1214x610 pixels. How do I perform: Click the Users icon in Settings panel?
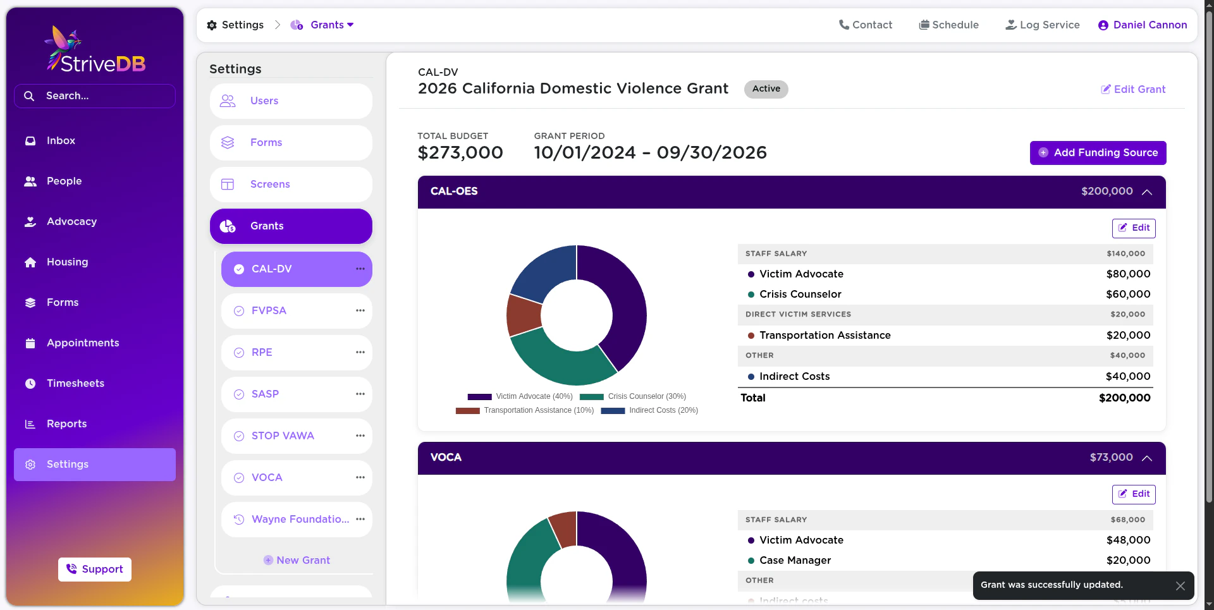click(228, 101)
